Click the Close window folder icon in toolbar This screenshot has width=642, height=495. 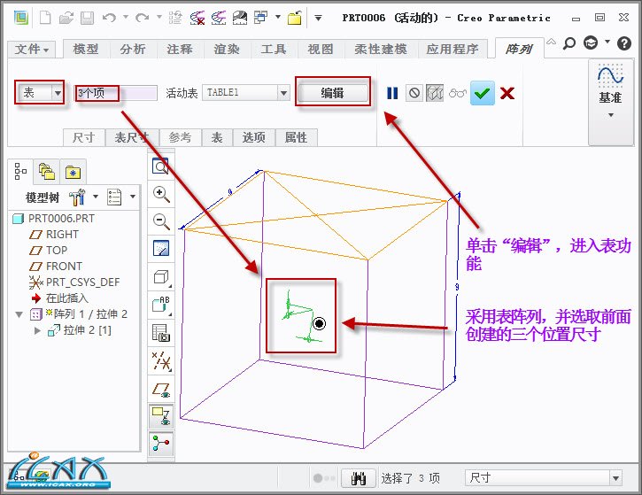[x=294, y=18]
